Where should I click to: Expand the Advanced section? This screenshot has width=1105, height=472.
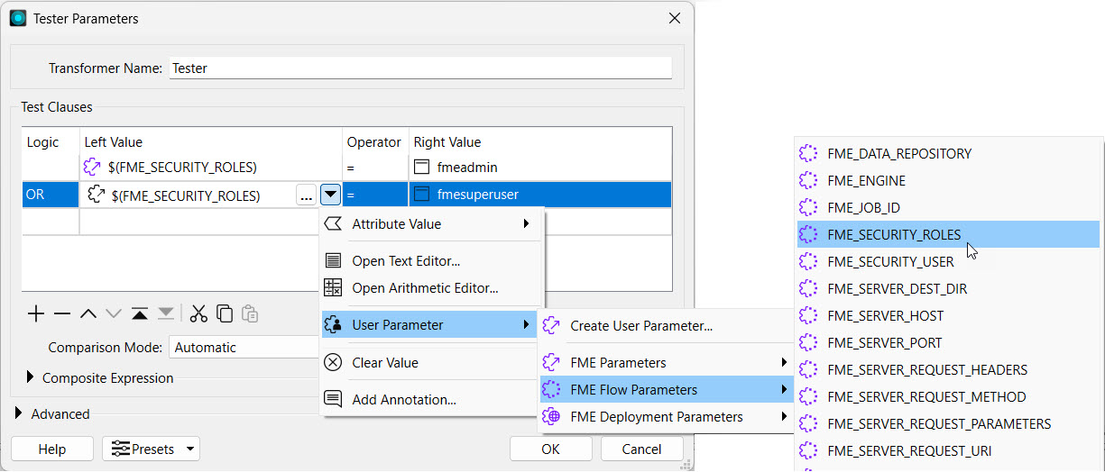pyautogui.click(x=20, y=414)
